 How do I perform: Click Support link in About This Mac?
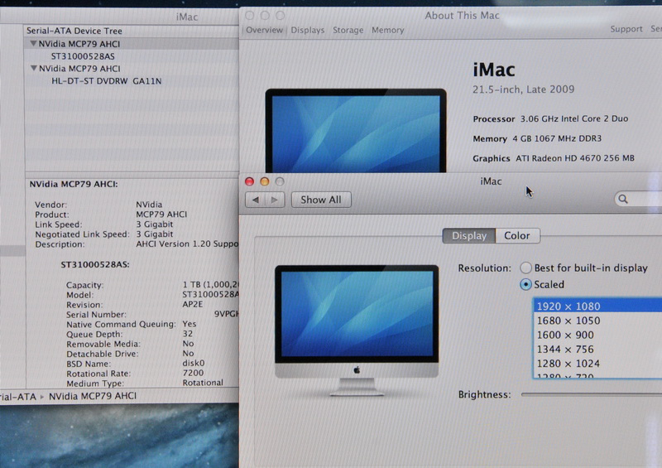(x=626, y=29)
